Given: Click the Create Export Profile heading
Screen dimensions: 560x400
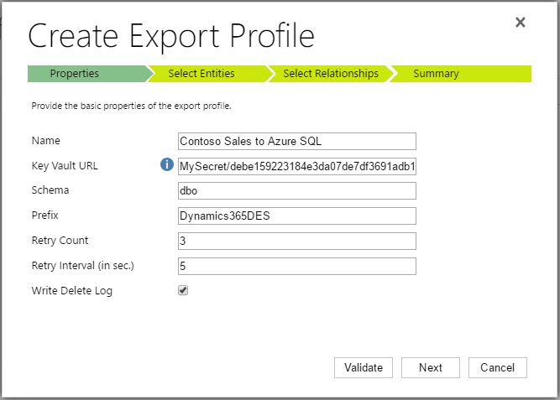Looking at the screenshot, I should (171, 36).
